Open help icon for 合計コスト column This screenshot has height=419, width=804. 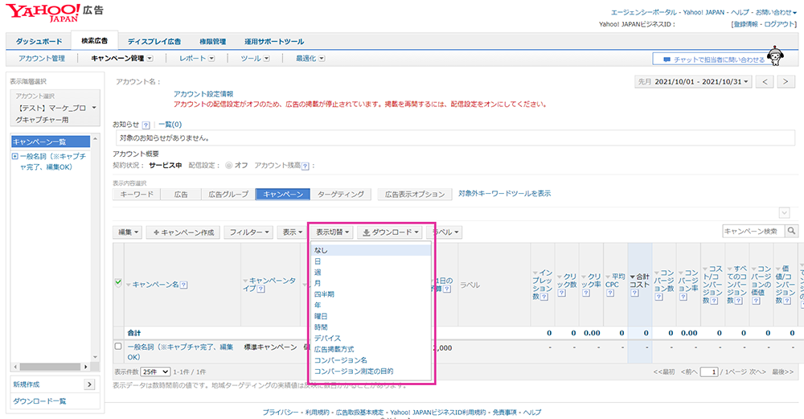pyautogui.click(x=635, y=293)
